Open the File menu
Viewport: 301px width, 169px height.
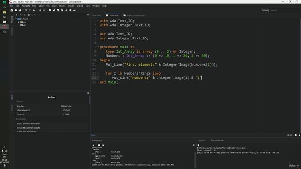[x=12, y=6]
